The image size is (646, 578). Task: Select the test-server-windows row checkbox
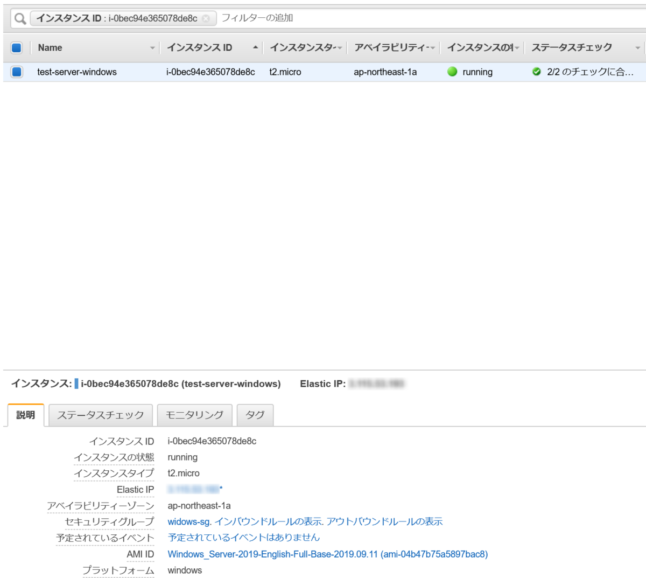click(x=16, y=72)
